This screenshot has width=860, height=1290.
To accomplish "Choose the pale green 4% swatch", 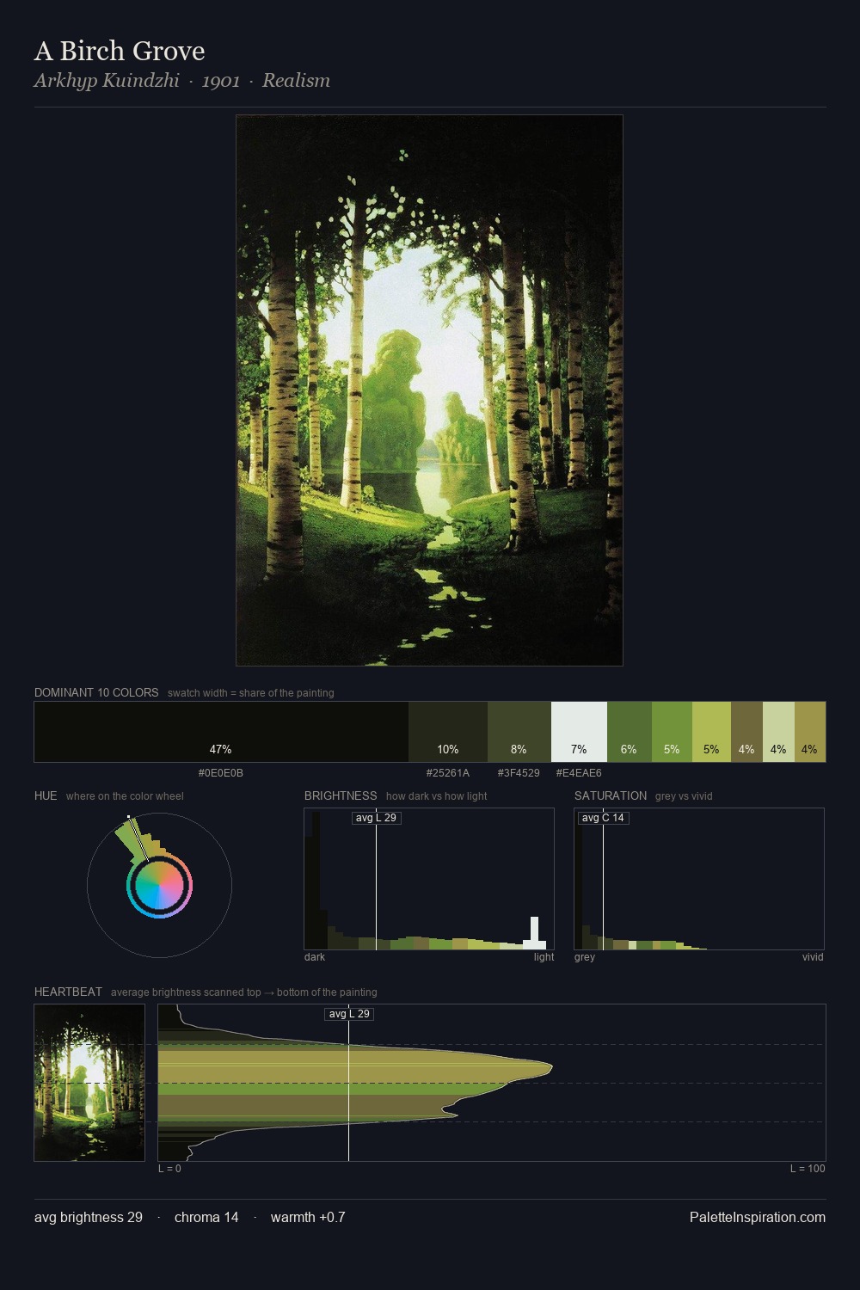I will coord(778,732).
